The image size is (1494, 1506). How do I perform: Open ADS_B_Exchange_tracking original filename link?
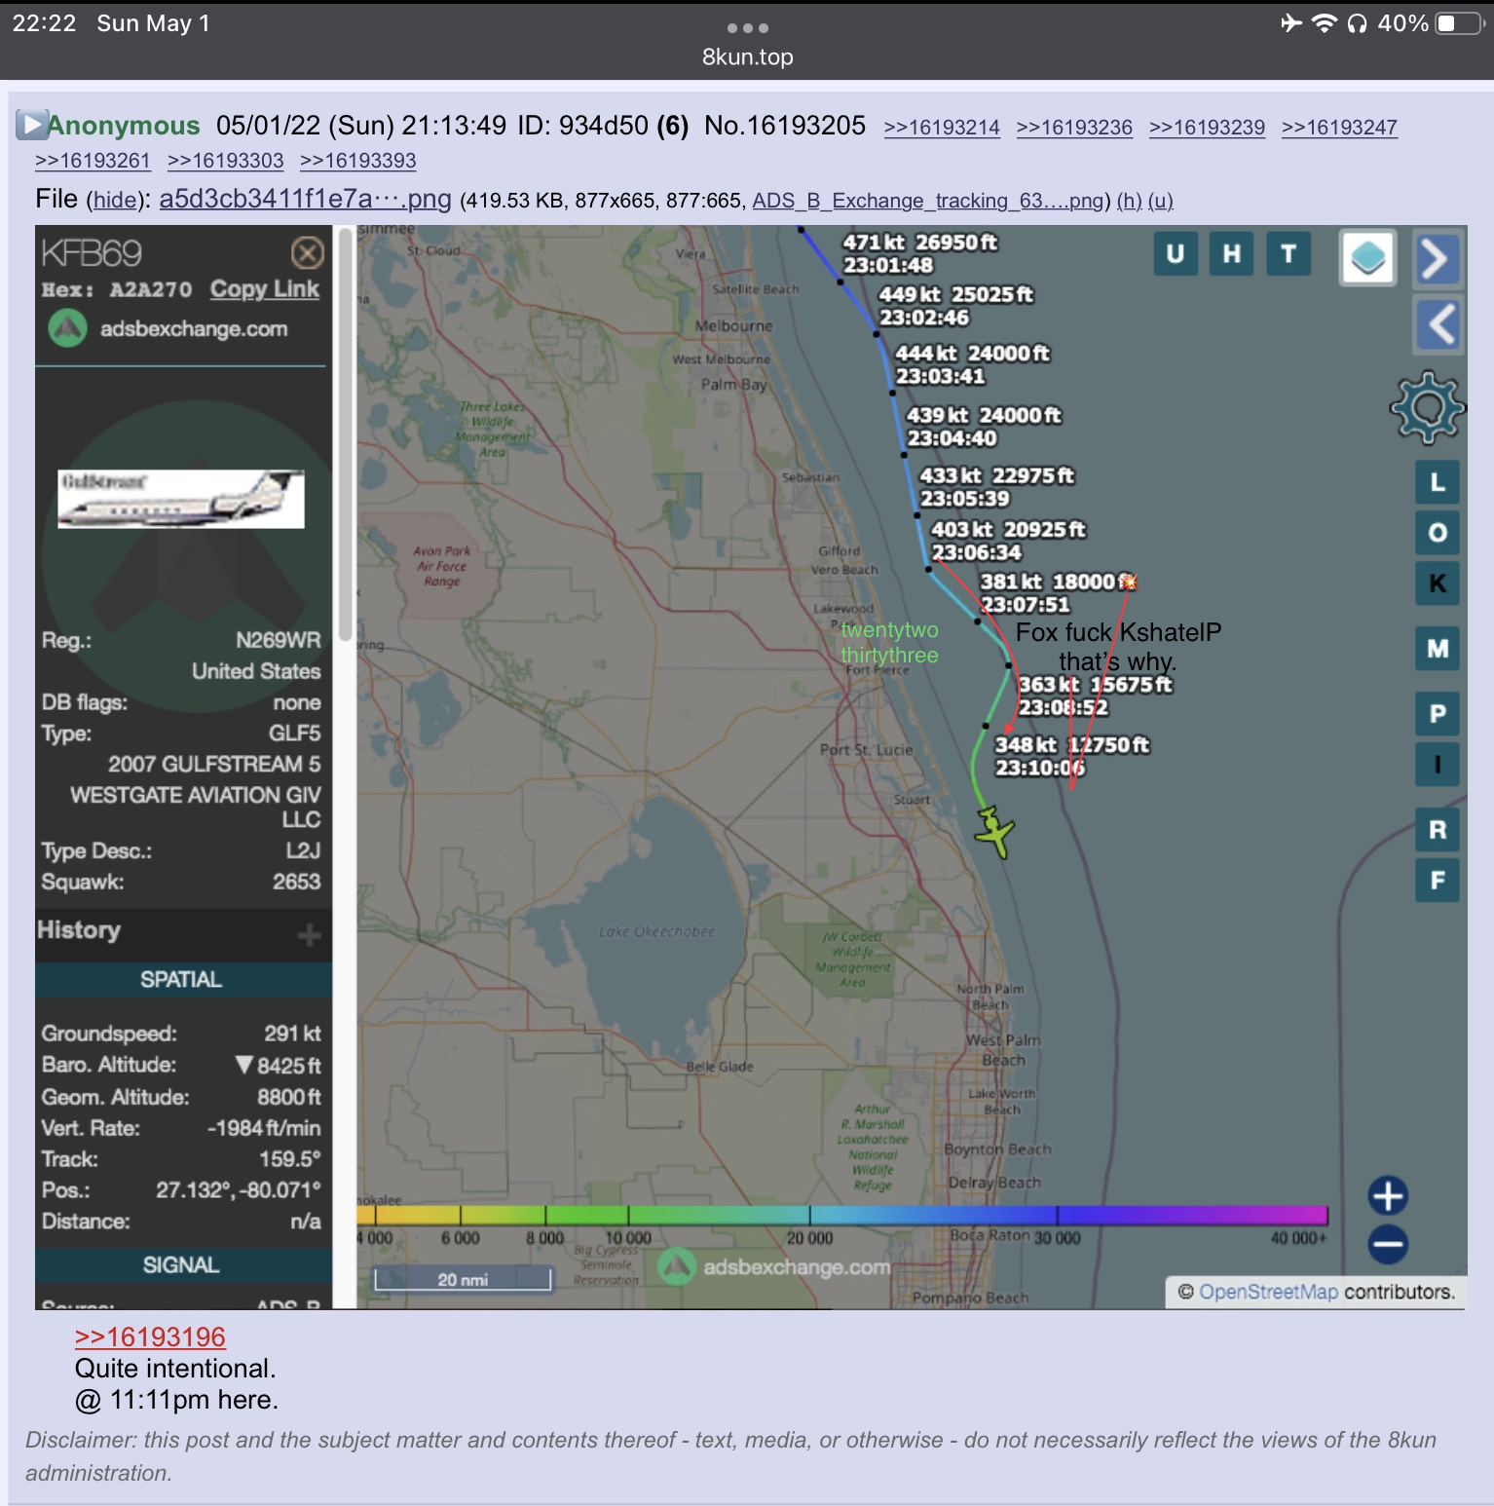[927, 201]
